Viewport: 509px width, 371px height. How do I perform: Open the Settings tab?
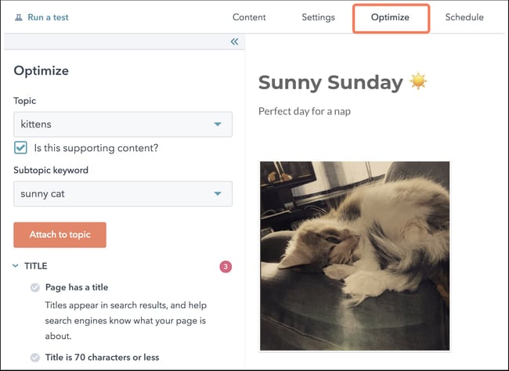318,17
